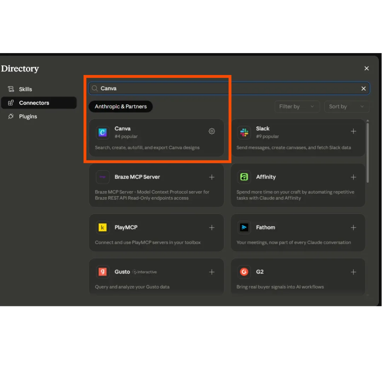Switch to the Skills section
The width and height of the screenshot is (382, 382).
(39, 89)
